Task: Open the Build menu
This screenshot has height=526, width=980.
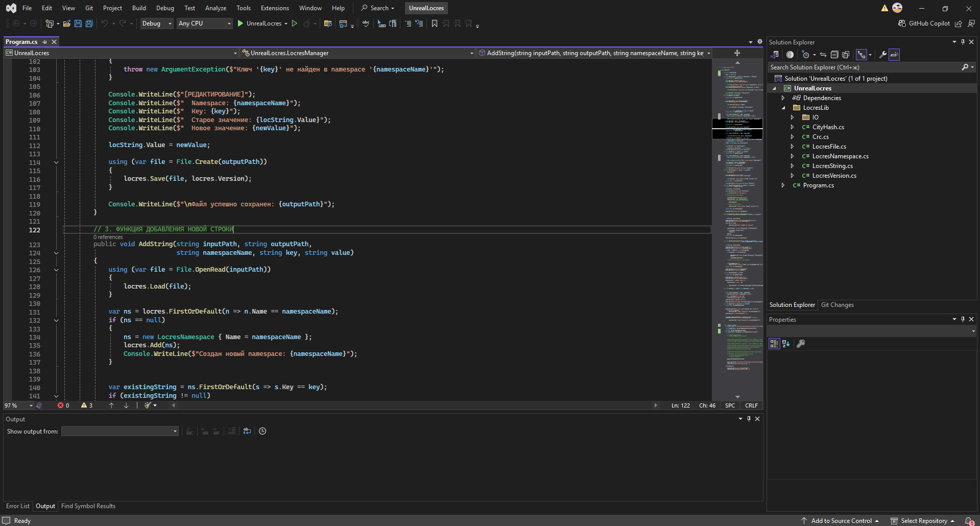Action: pyautogui.click(x=139, y=8)
